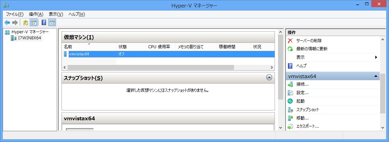Click the red X remove-server icon
This screenshot has height=142, width=389.
tap(290, 40)
